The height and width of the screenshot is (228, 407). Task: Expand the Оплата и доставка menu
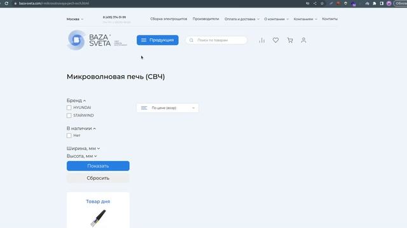[242, 19]
